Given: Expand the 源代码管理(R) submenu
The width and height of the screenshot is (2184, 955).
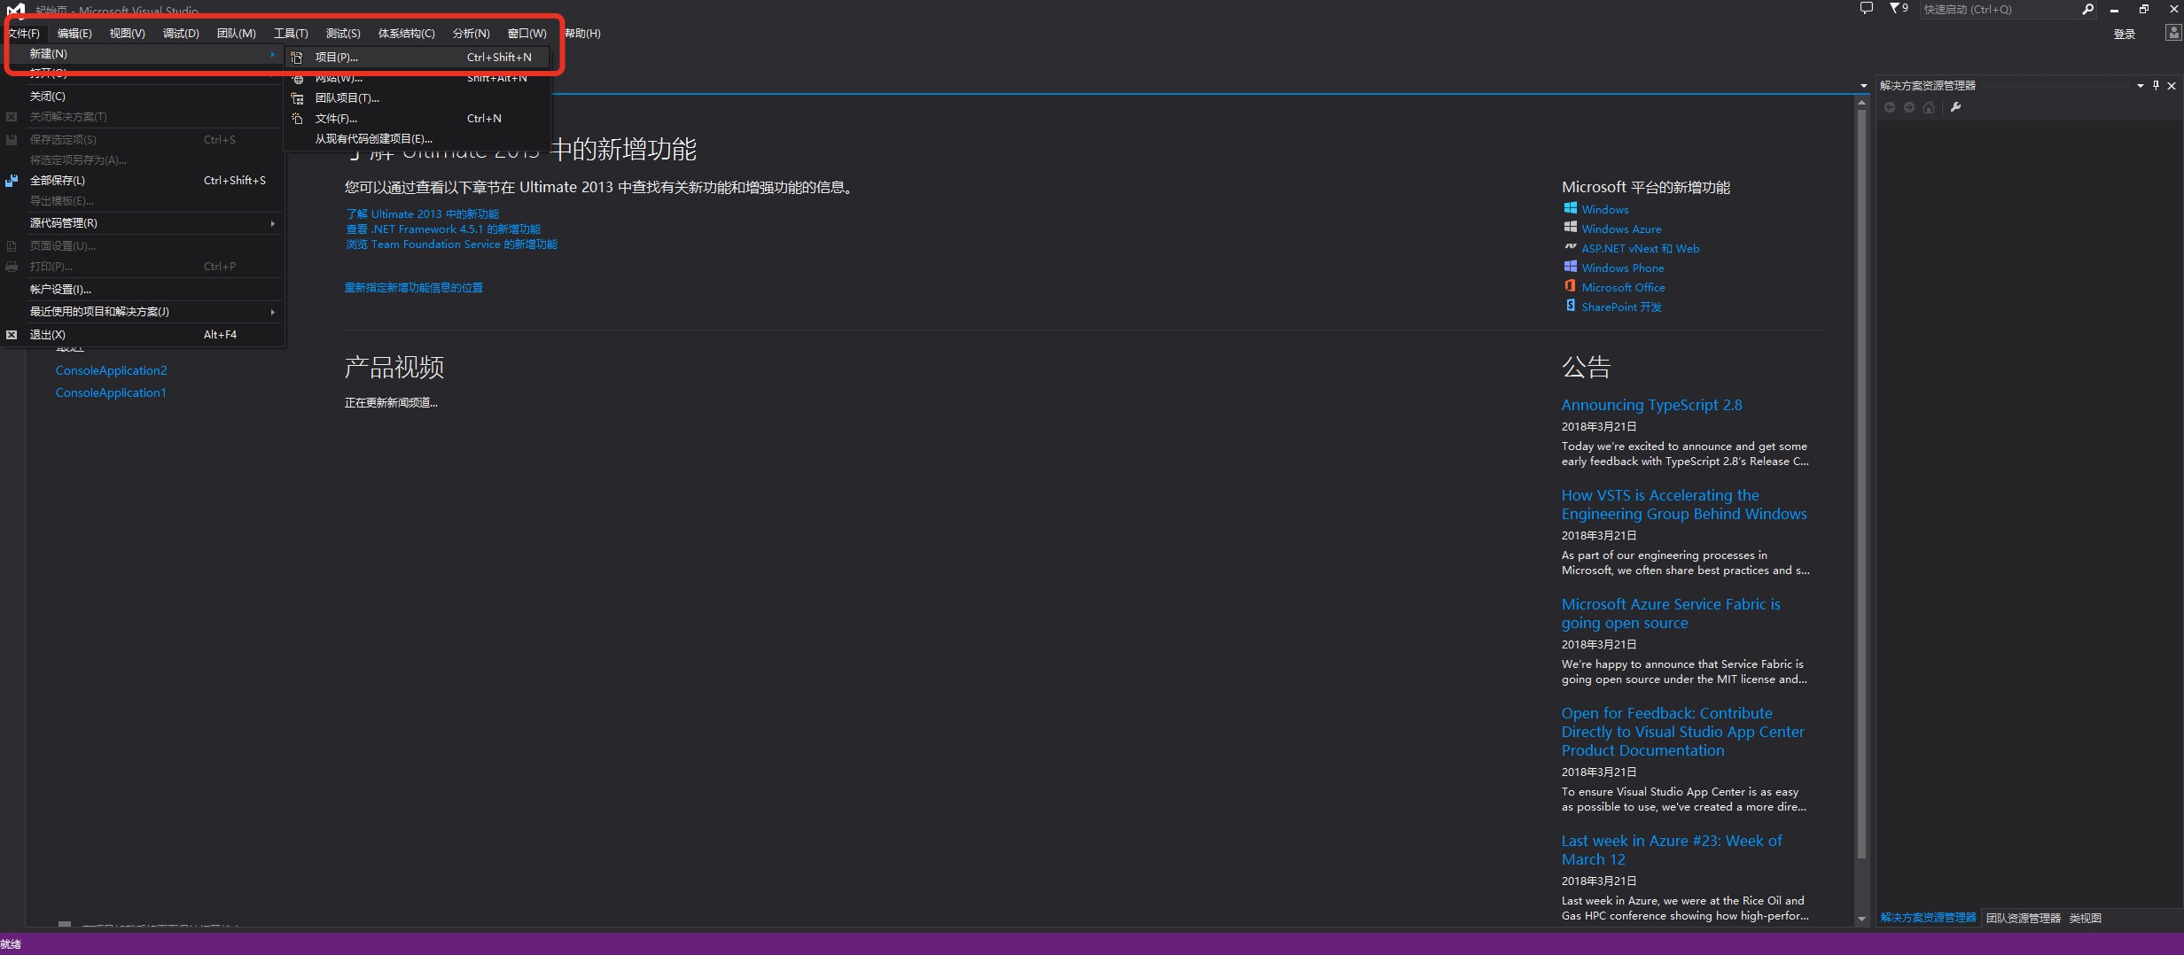Looking at the screenshot, I should 143,223.
